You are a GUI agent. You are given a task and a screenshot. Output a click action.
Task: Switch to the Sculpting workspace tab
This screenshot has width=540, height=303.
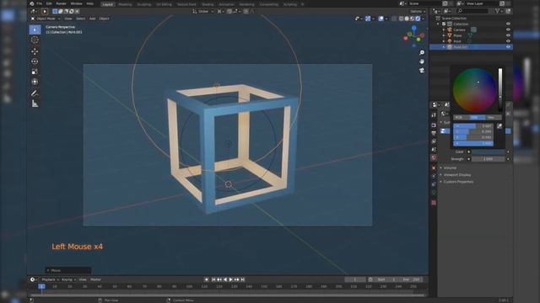click(x=144, y=4)
